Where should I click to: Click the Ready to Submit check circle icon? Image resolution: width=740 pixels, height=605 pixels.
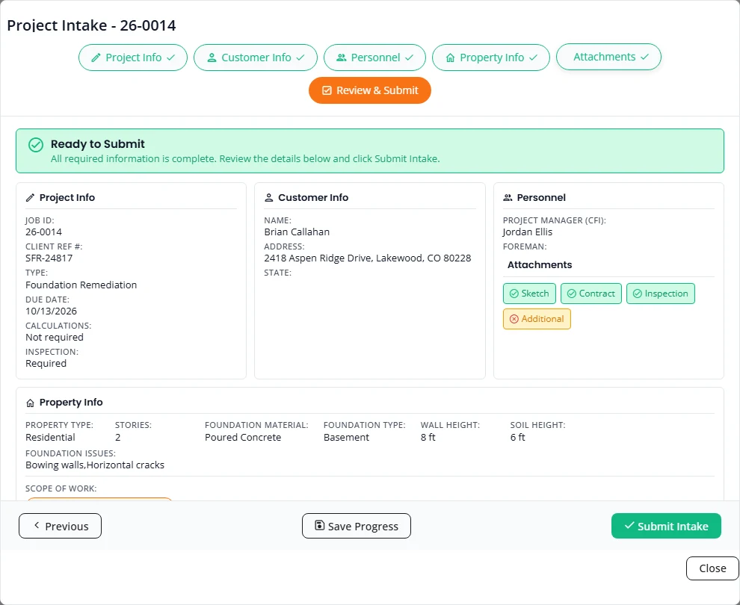(x=36, y=145)
